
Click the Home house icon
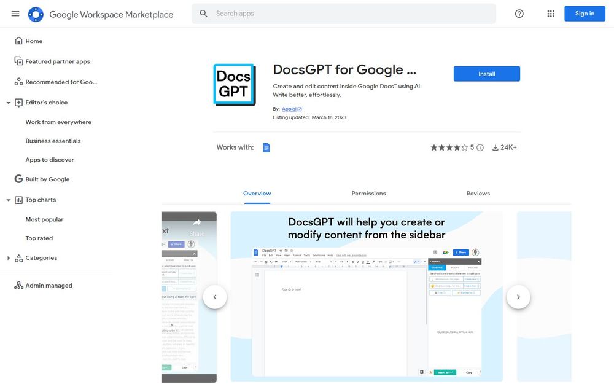coord(18,41)
